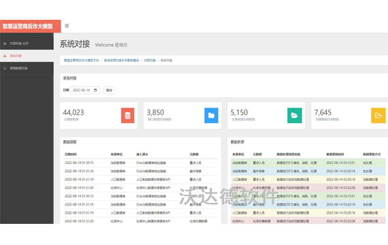388x245 pixels.
Task: Click the red database icon on 44,023 card
Action: point(128,116)
